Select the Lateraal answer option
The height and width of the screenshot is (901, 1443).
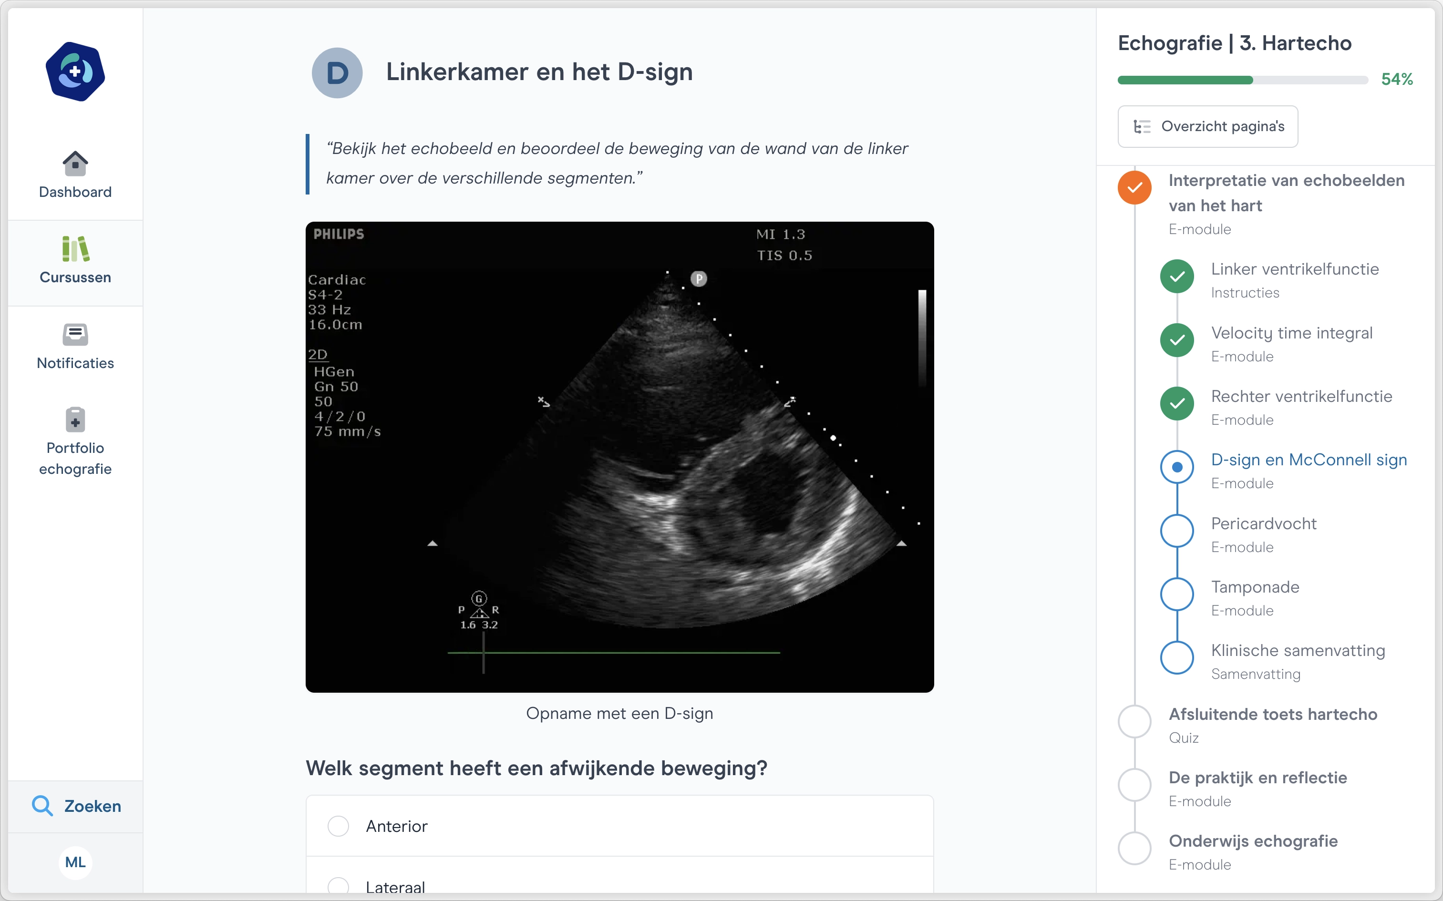pos(340,886)
